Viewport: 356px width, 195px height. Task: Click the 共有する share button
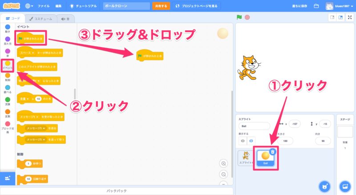(x=161, y=6)
